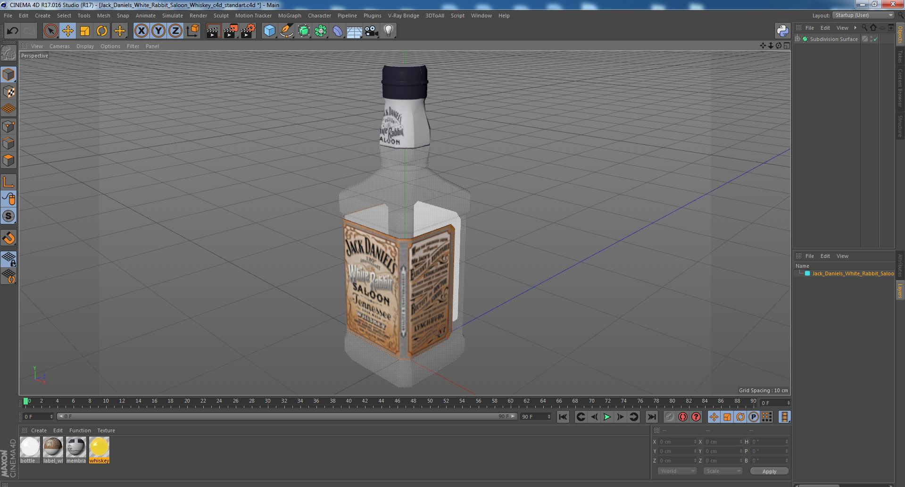Switch to Edges mode
The image size is (905, 487).
coord(8,143)
